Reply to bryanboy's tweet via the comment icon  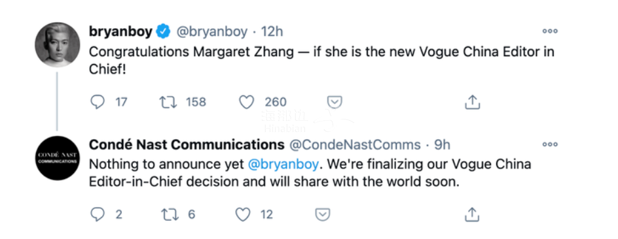pyautogui.click(x=98, y=103)
